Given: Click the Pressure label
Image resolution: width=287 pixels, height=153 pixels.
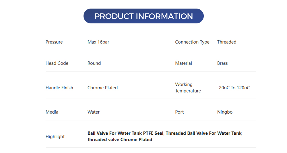Looking at the screenshot, I should (54, 42).
